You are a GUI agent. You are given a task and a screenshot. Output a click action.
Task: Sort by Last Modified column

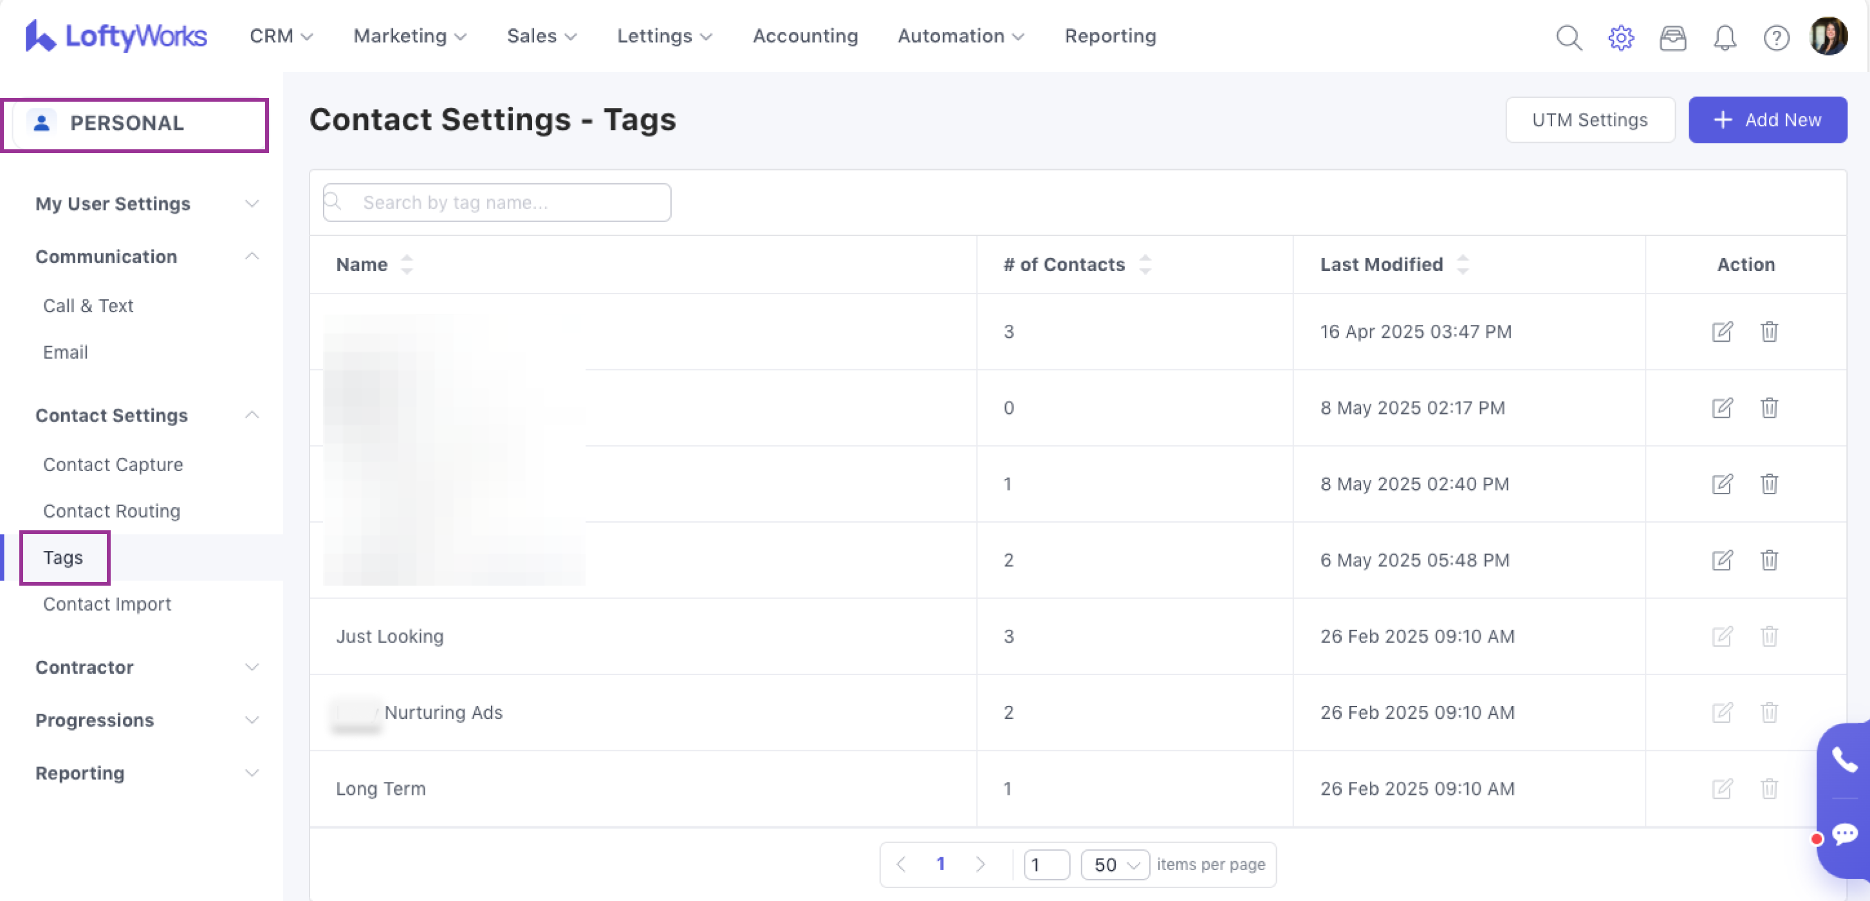[1463, 265]
